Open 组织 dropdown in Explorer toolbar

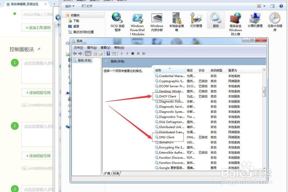click(70, 6)
